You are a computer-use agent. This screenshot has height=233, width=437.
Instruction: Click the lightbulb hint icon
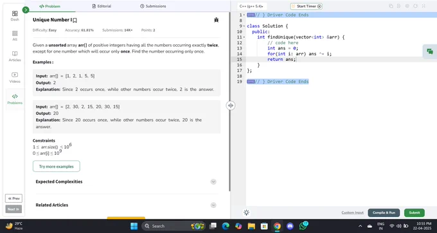coord(246,212)
